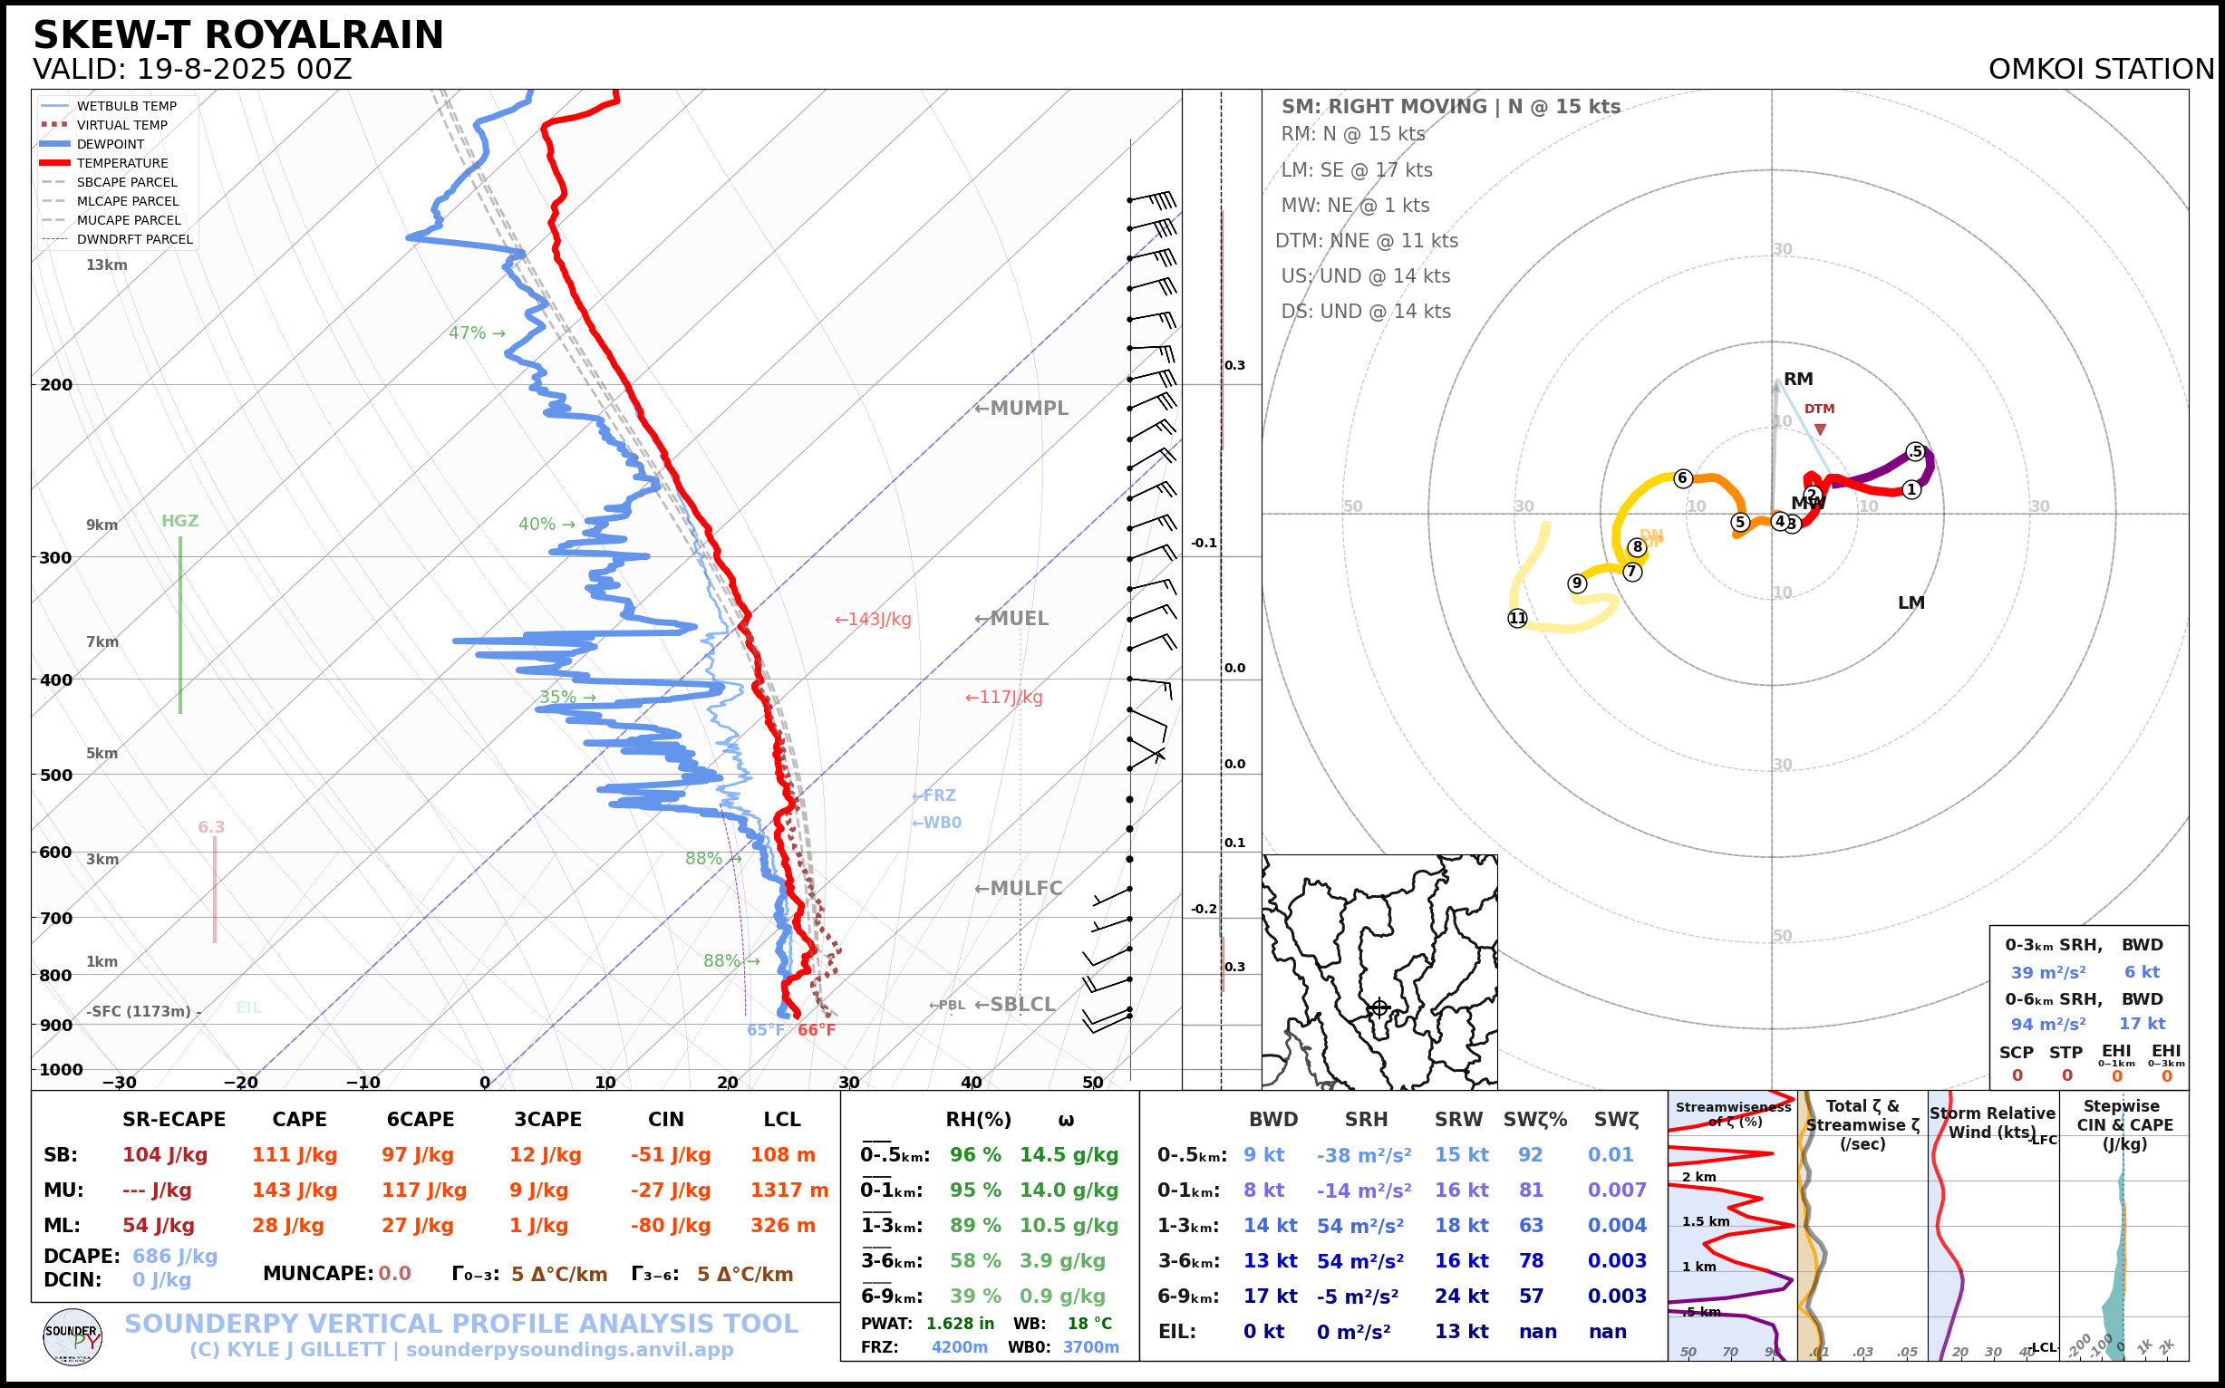Screen dimensions: 2225x1388
Task: Click hodograph height marker .5
Action: click(1915, 452)
